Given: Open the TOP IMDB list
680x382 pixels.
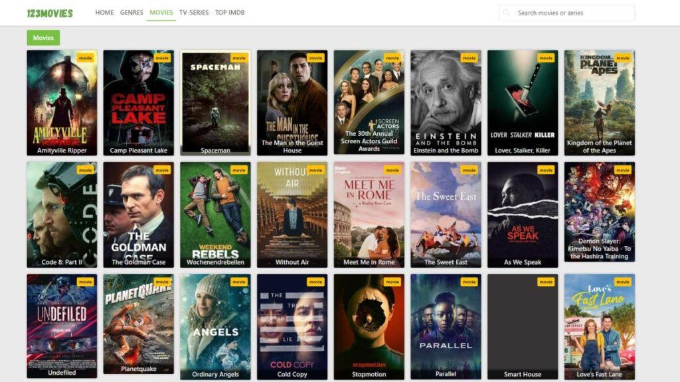Looking at the screenshot, I should tap(231, 12).
